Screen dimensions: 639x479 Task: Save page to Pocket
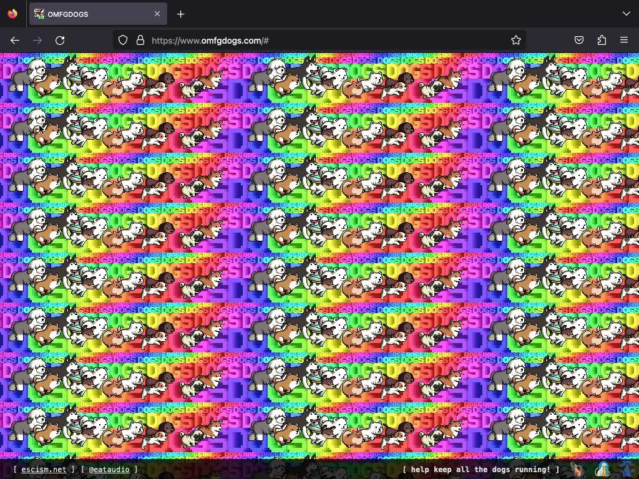pyautogui.click(x=579, y=40)
